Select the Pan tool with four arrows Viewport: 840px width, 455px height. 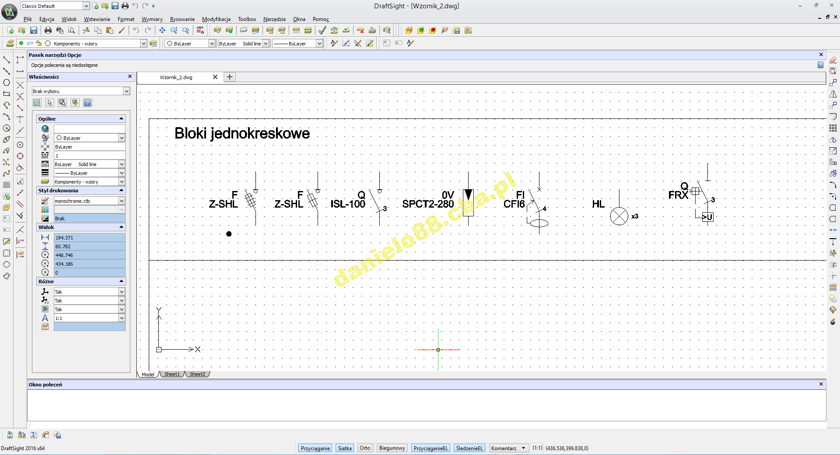point(162,30)
